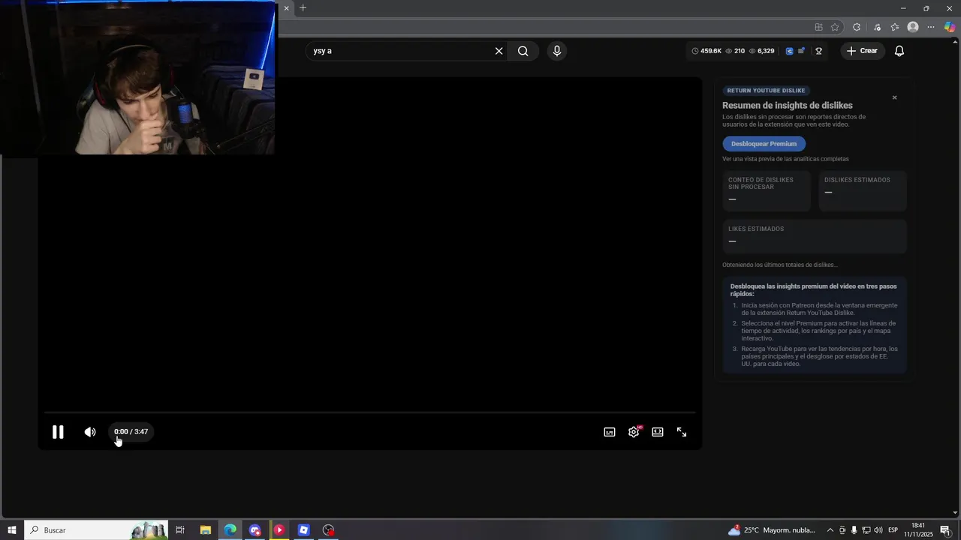Screen dimensions: 961x540
Task: Click the media music note toolbar icon
Action: [x=877, y=27]
